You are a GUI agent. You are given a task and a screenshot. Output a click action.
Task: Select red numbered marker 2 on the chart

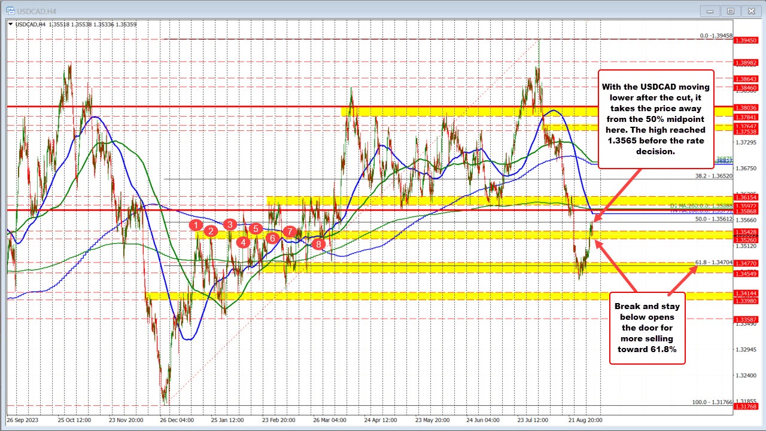coord(211,230)
